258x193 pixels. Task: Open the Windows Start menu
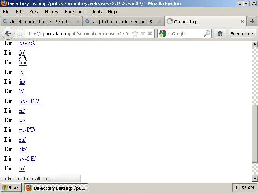[11, 188]
